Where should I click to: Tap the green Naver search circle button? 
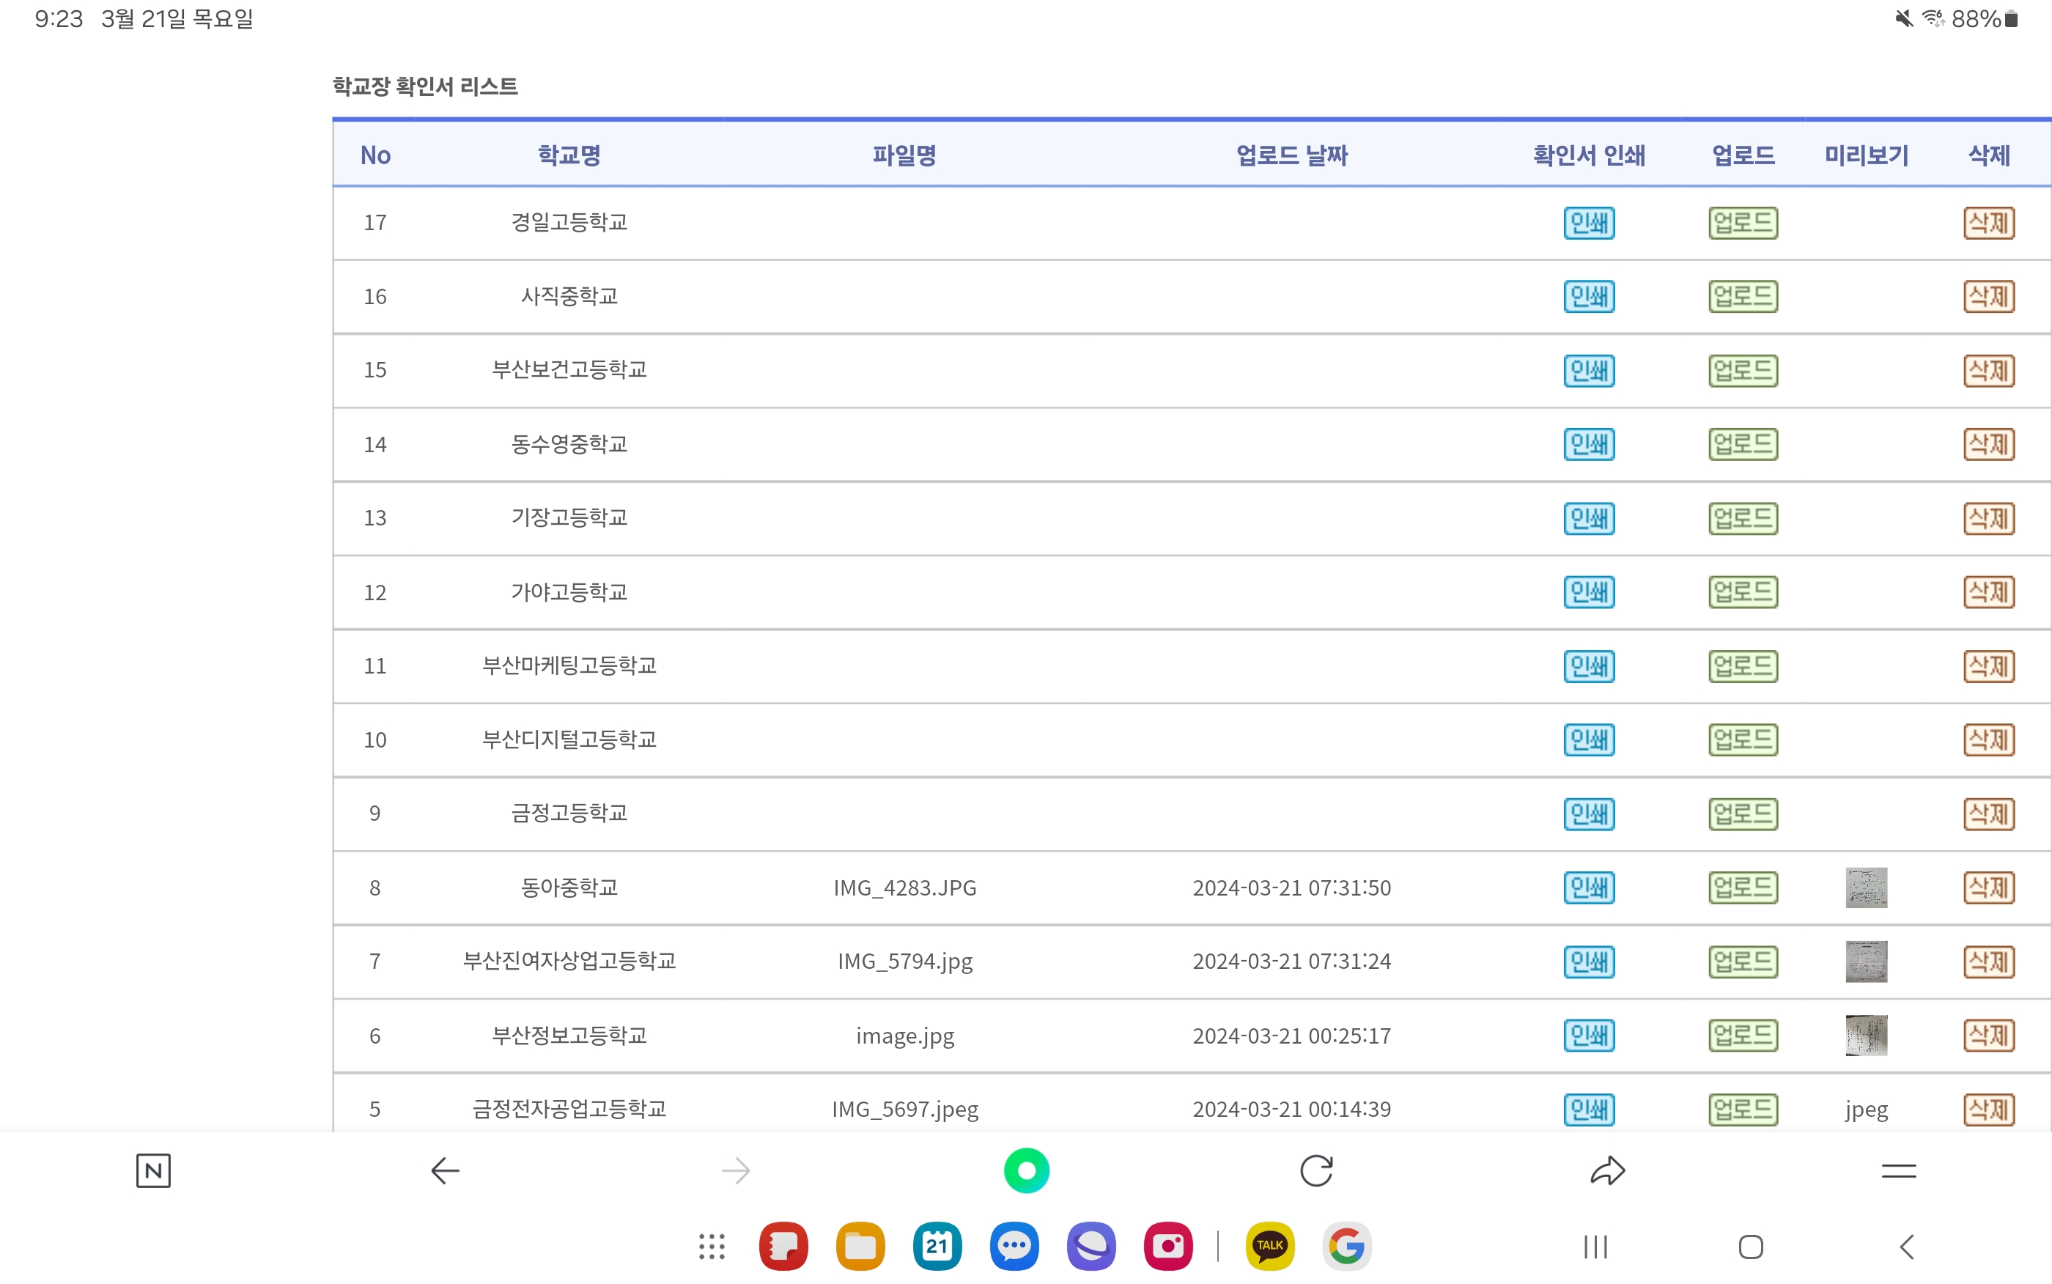[x=1027, y=1171]
